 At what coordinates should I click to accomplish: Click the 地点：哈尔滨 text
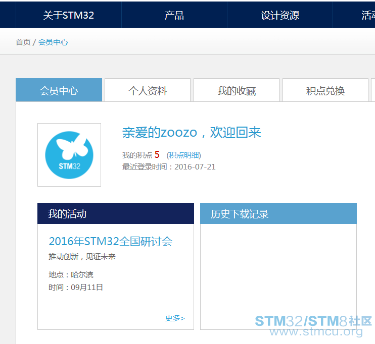click(71, 275)
